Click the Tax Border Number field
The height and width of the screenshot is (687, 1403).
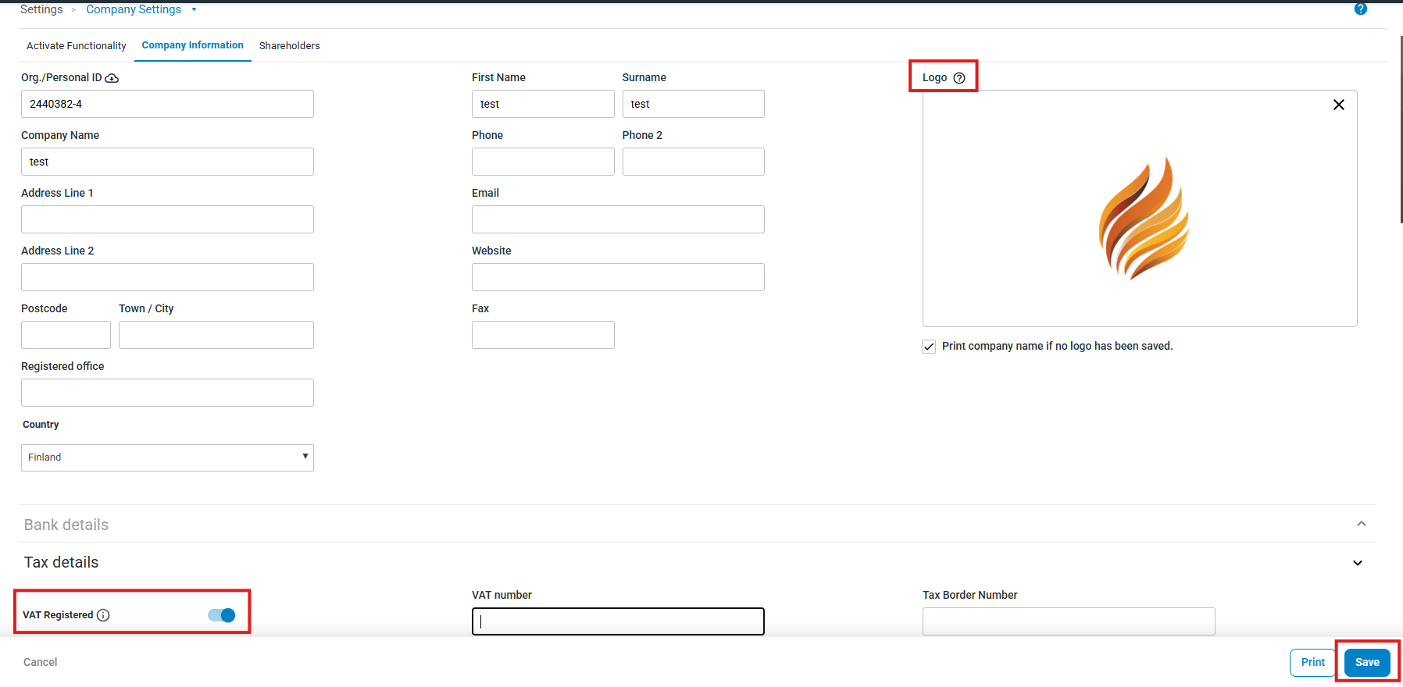click(1068, 621)
